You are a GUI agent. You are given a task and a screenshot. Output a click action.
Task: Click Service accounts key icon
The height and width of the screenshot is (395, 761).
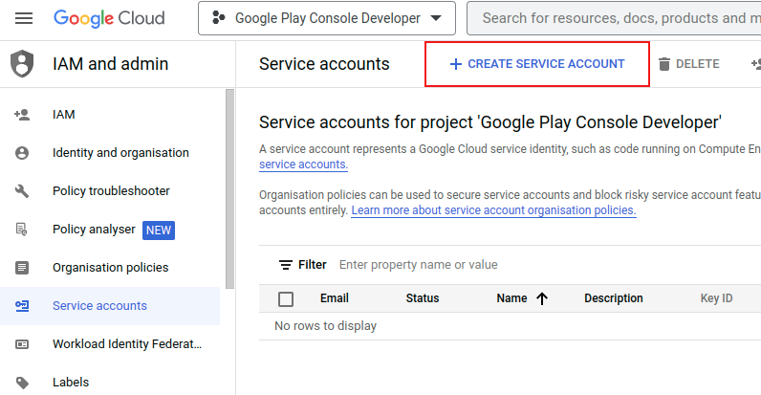pyautogui.click(x=22, y=306)
